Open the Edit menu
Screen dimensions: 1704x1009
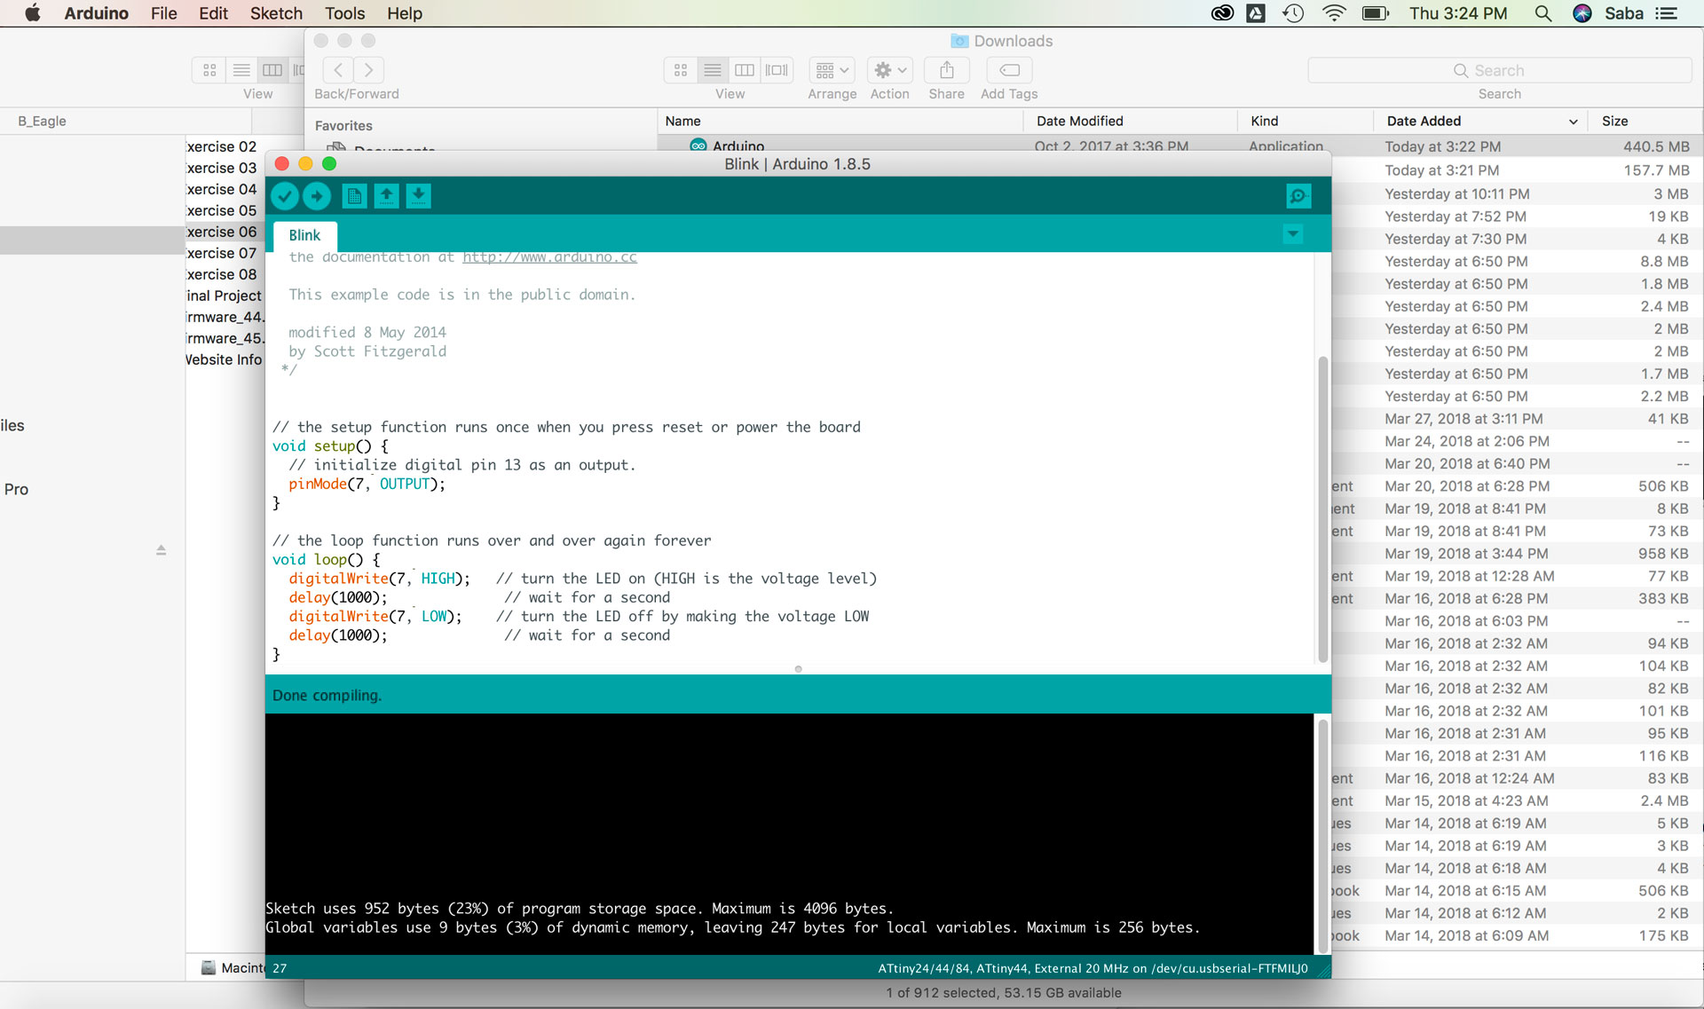coord(213,13)
